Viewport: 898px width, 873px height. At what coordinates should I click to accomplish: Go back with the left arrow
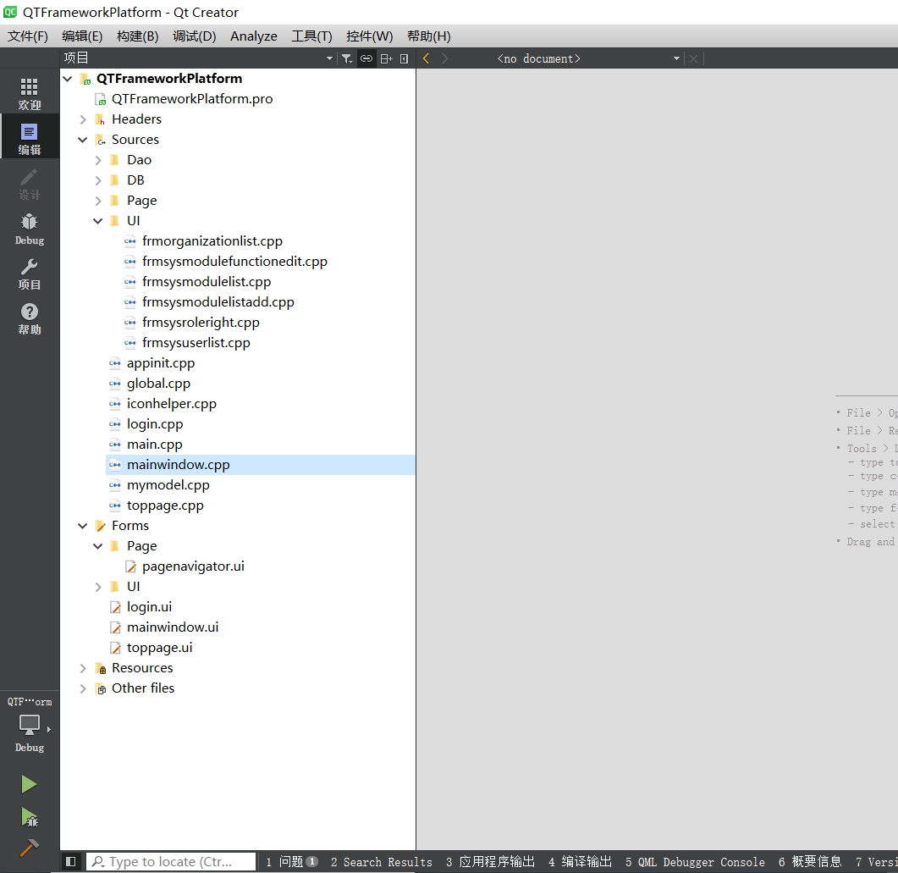pos(426,58)
